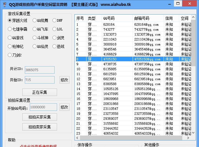This screenshot has height=147, width=199.
Task: Pick the LOL game option
Action: (x=57, y=29)
